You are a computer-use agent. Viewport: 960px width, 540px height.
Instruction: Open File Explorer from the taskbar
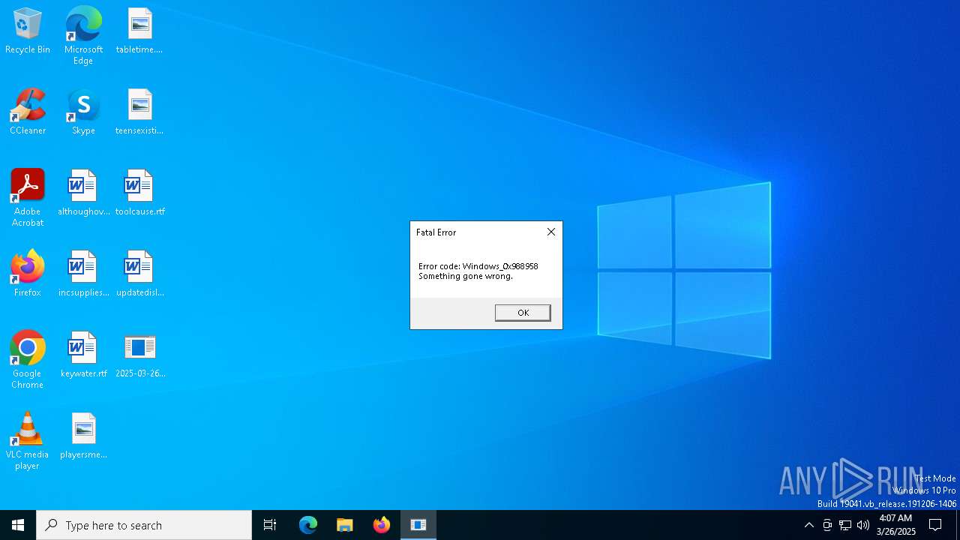(345, 525)
